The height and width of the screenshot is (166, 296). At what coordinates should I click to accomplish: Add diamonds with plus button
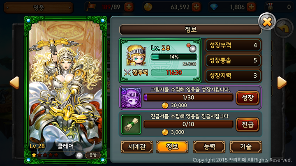pyautogui.click(x=251, y=7)
